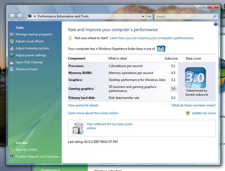
Task: Click the Subscore column header
Action: [171, 58]
